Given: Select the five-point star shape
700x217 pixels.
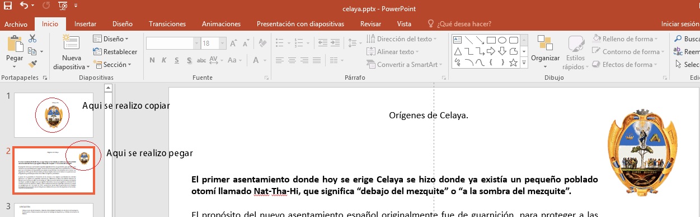Looking at the screenshot, I should tap(514, 62).
